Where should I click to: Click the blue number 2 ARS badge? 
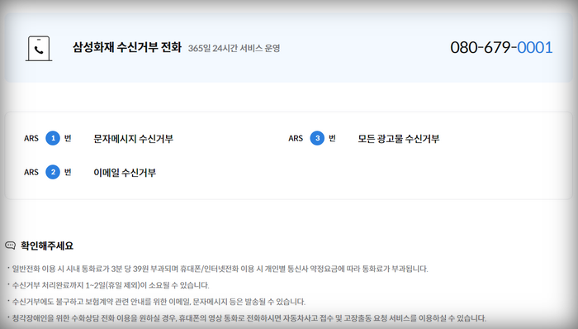(53, 172)
